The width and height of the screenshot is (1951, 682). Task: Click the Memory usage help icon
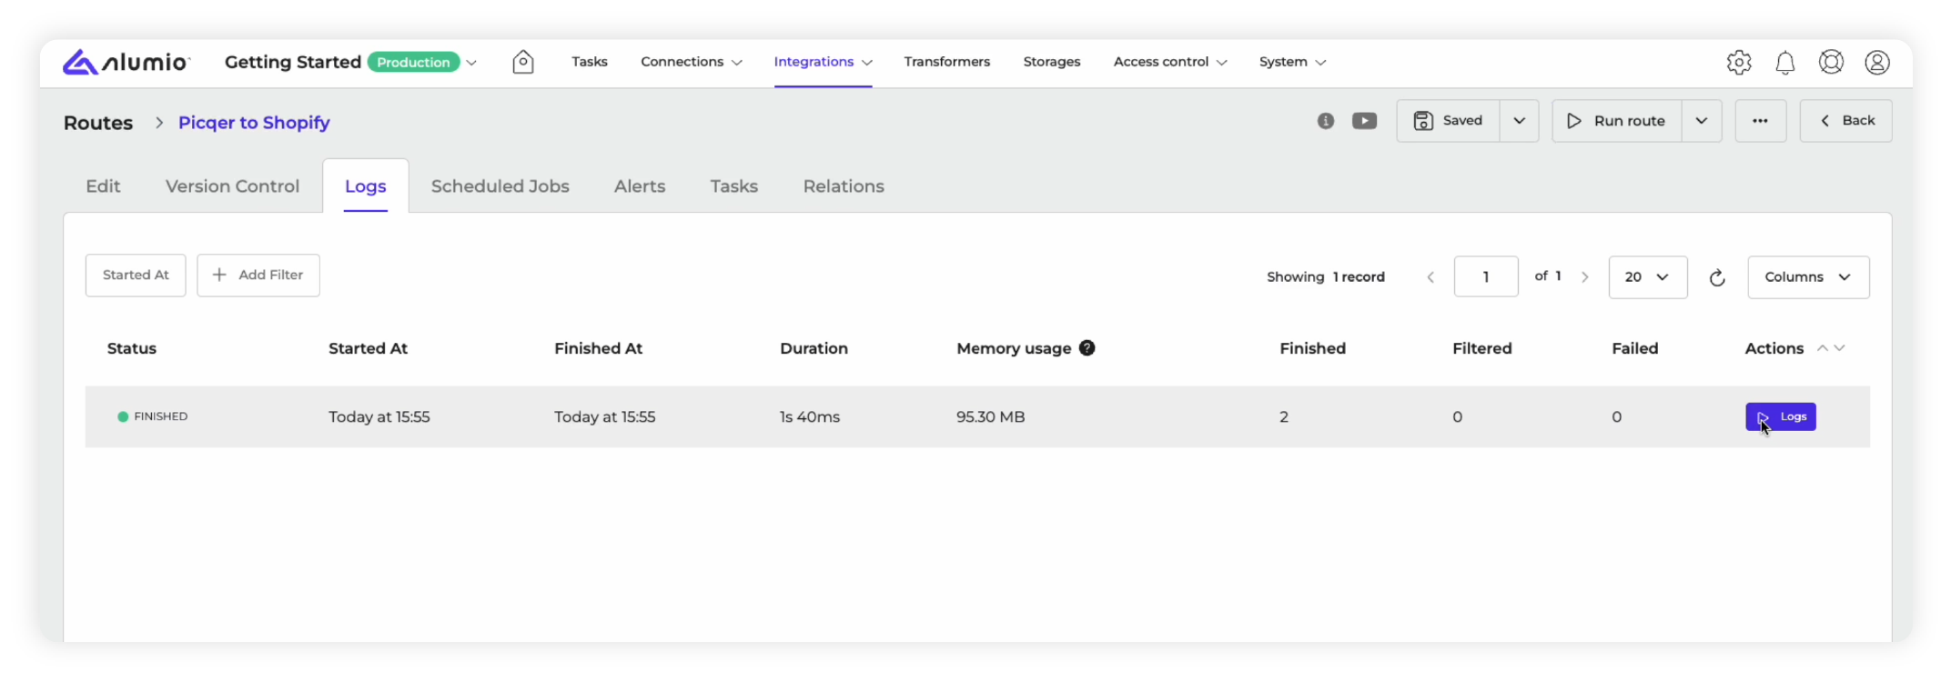click(1087, 348)
